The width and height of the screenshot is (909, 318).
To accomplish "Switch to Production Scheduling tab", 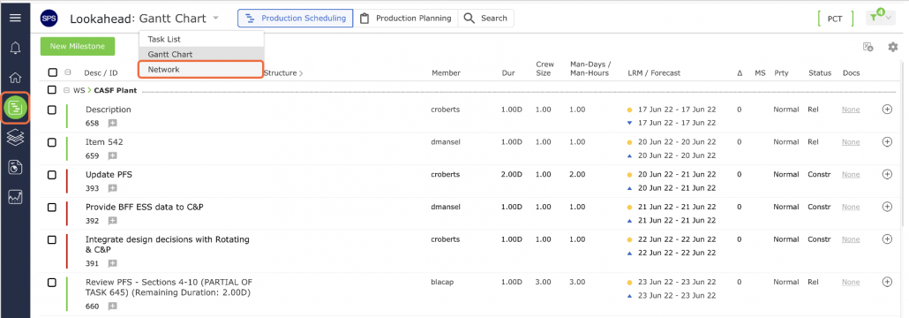I will click(x=295, y=18).
